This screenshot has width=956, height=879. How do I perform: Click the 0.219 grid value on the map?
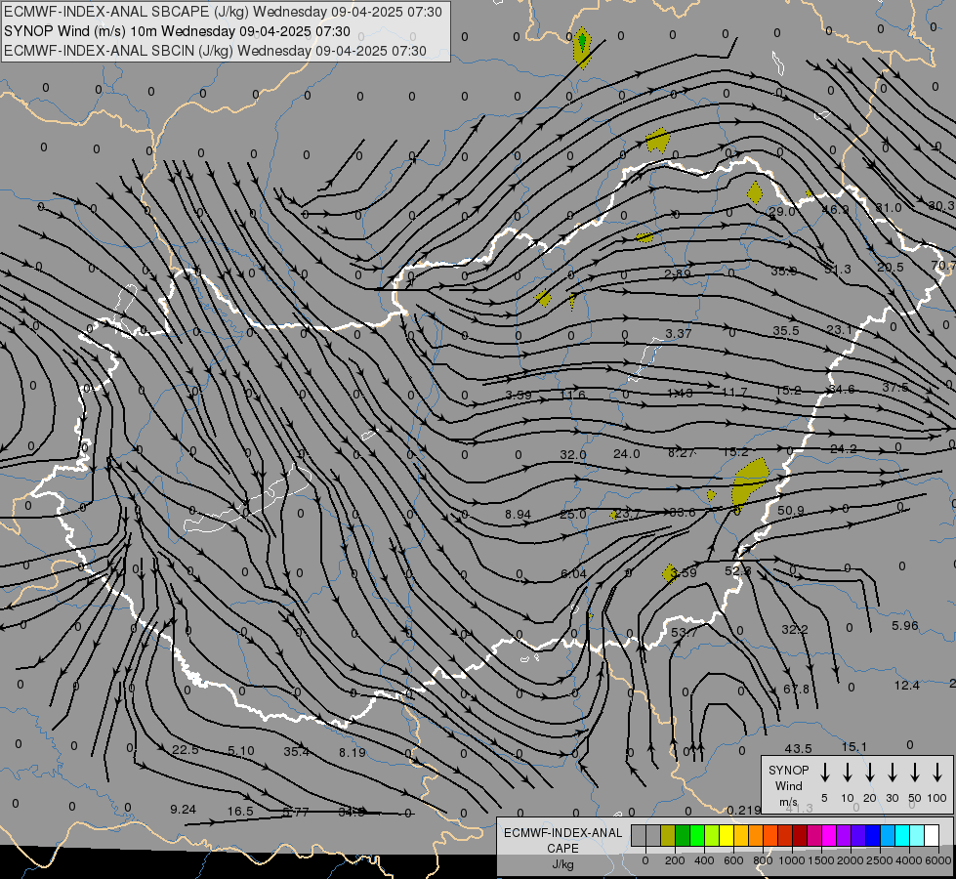tap(744, 810)
